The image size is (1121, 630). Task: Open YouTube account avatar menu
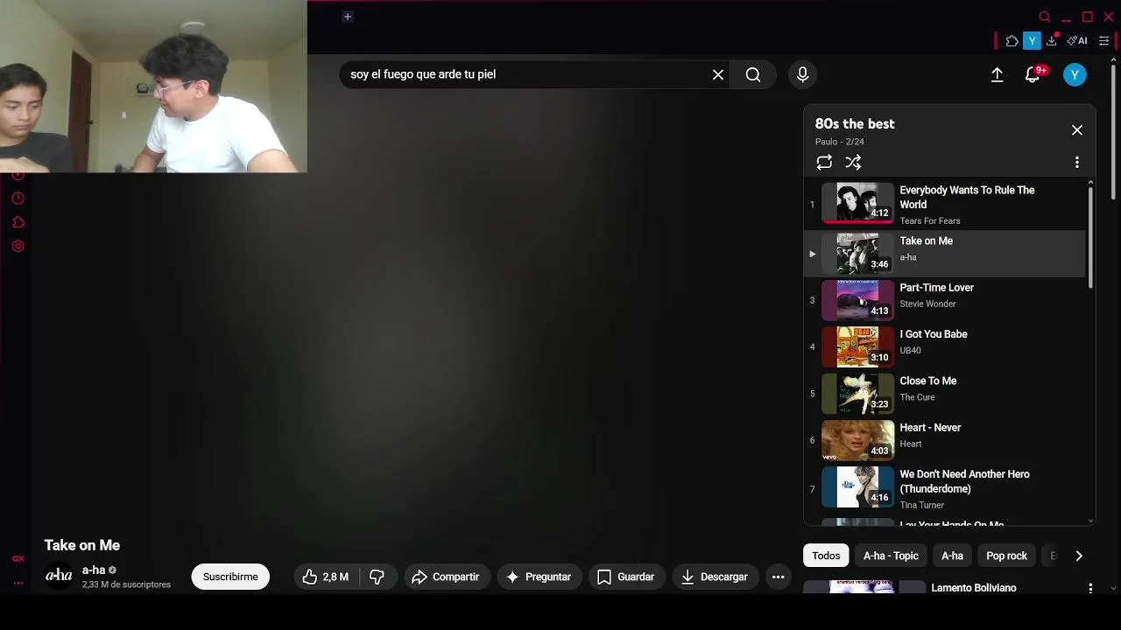tap(1075, 75)
